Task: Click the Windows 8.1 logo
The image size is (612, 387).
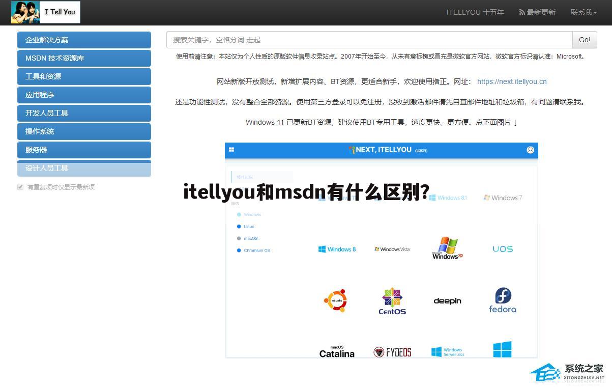Action: tap(448, 198)
